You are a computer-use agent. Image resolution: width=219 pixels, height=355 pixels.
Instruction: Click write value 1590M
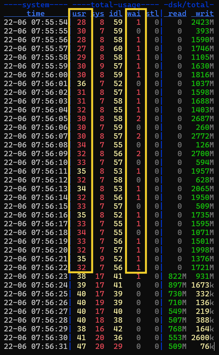click(x=203, y=40)
